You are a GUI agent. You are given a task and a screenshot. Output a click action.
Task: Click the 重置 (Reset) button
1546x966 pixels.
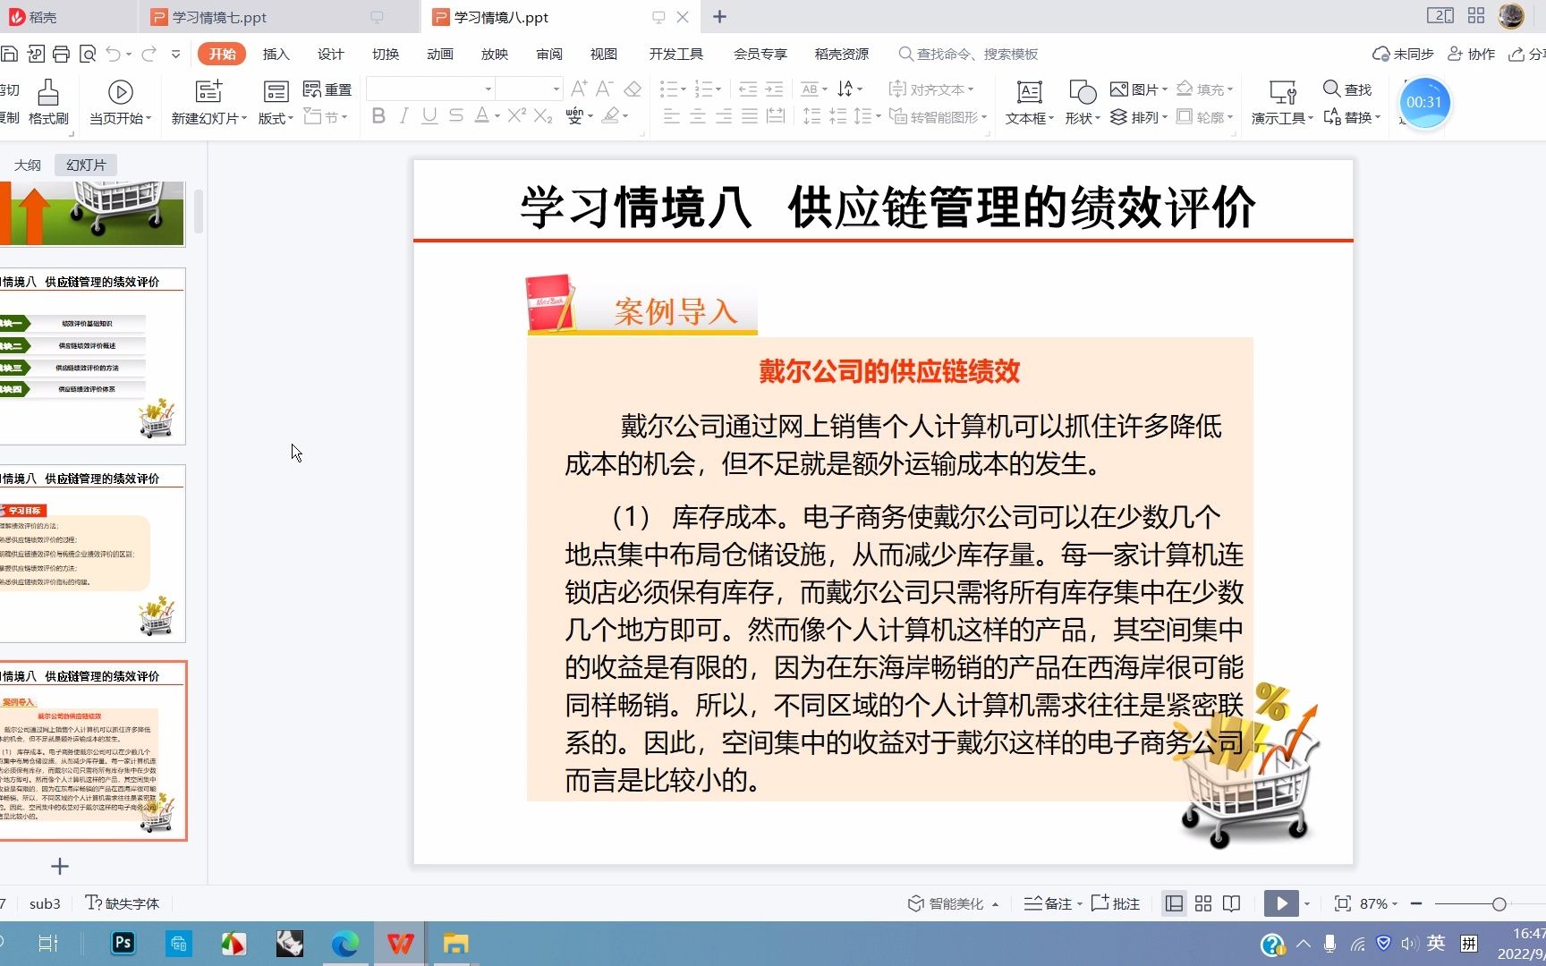click(327, 89)
